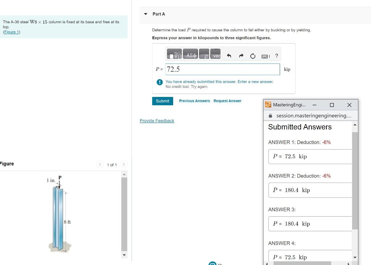Click the question mark help icon
The width and height of the screenshot is (371, 265).
276,56
